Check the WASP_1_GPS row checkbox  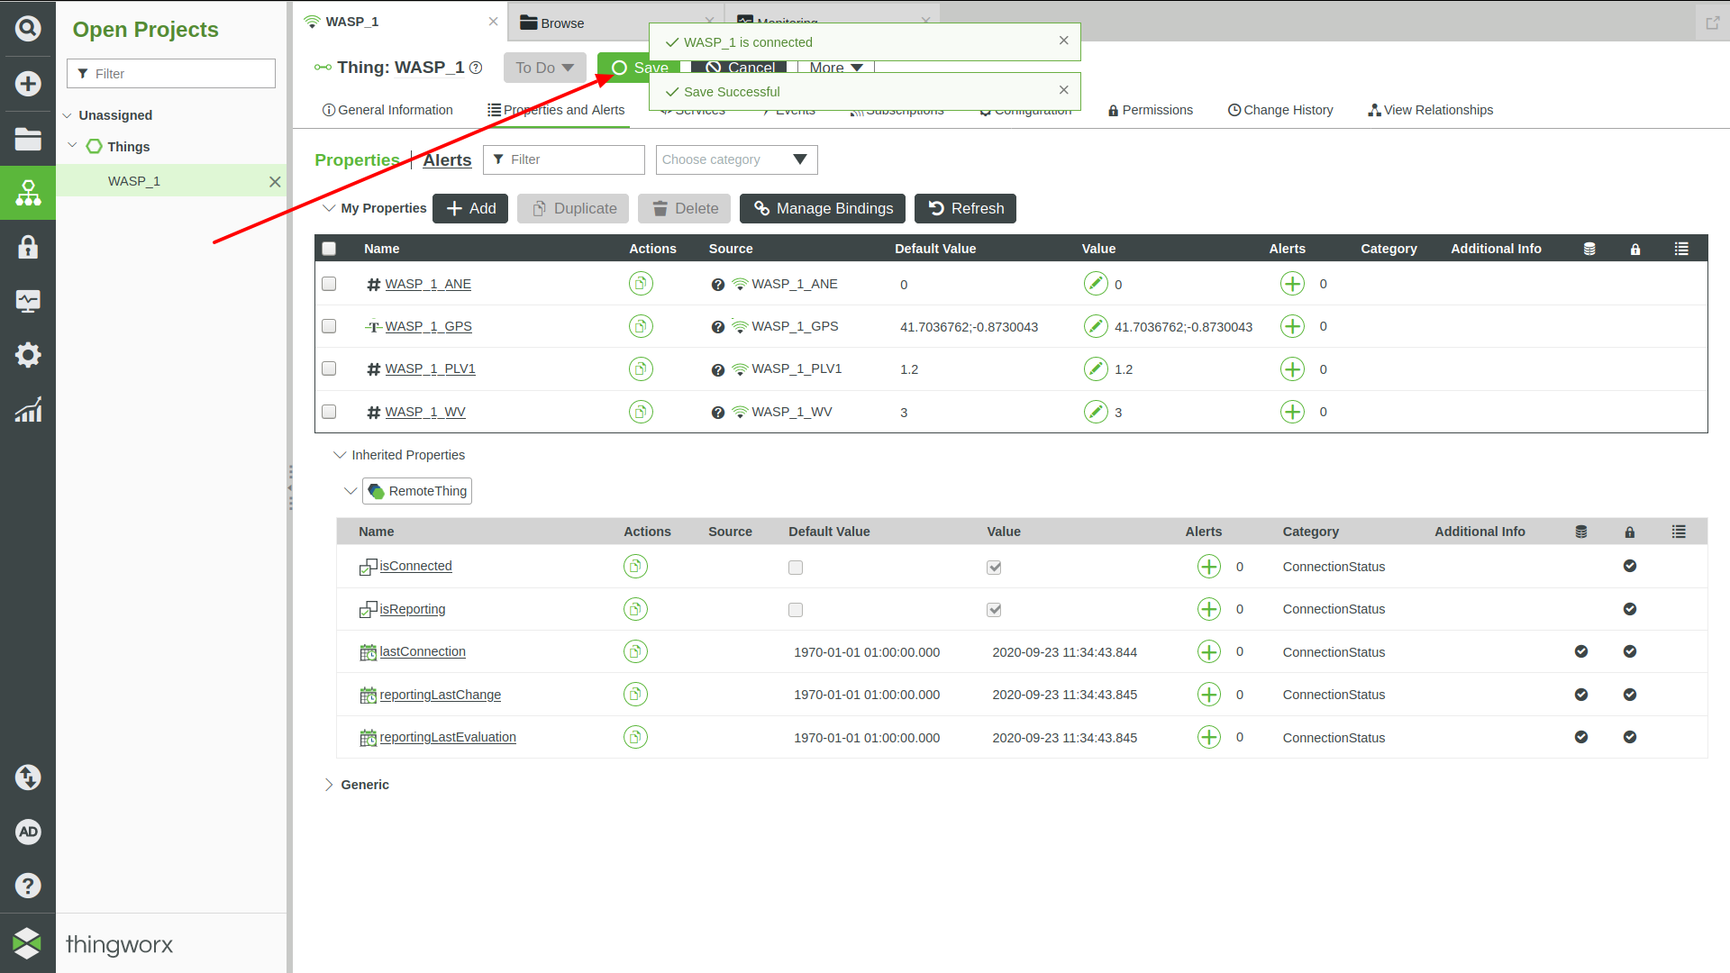coord(329,326)
